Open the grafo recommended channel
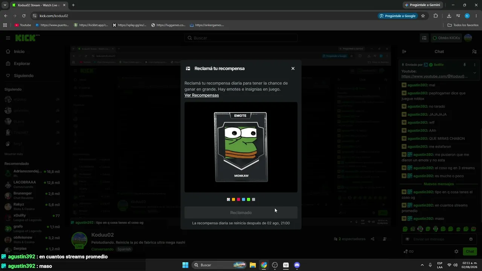The image size is (482, 271). [32, 229]
